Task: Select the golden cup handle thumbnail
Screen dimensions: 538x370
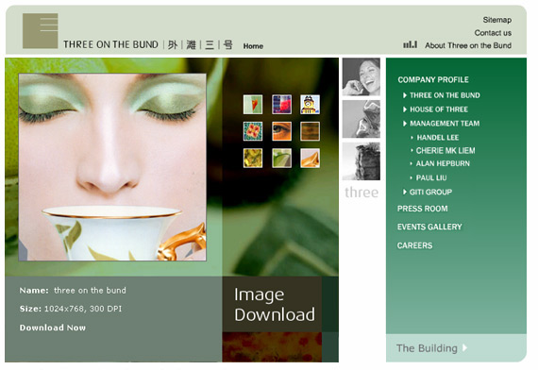Action: [x=311, y=158]
